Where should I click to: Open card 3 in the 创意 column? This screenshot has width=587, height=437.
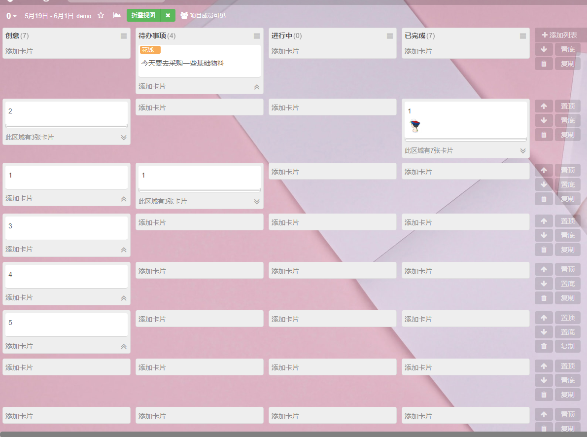[x=67, y=228]
